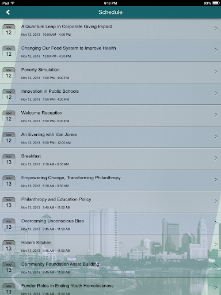The height and width of the screenshot is (295, 221).
Task: Click the chevron on the Innovation in Public Schools row
Action: (x=216, y=93)
